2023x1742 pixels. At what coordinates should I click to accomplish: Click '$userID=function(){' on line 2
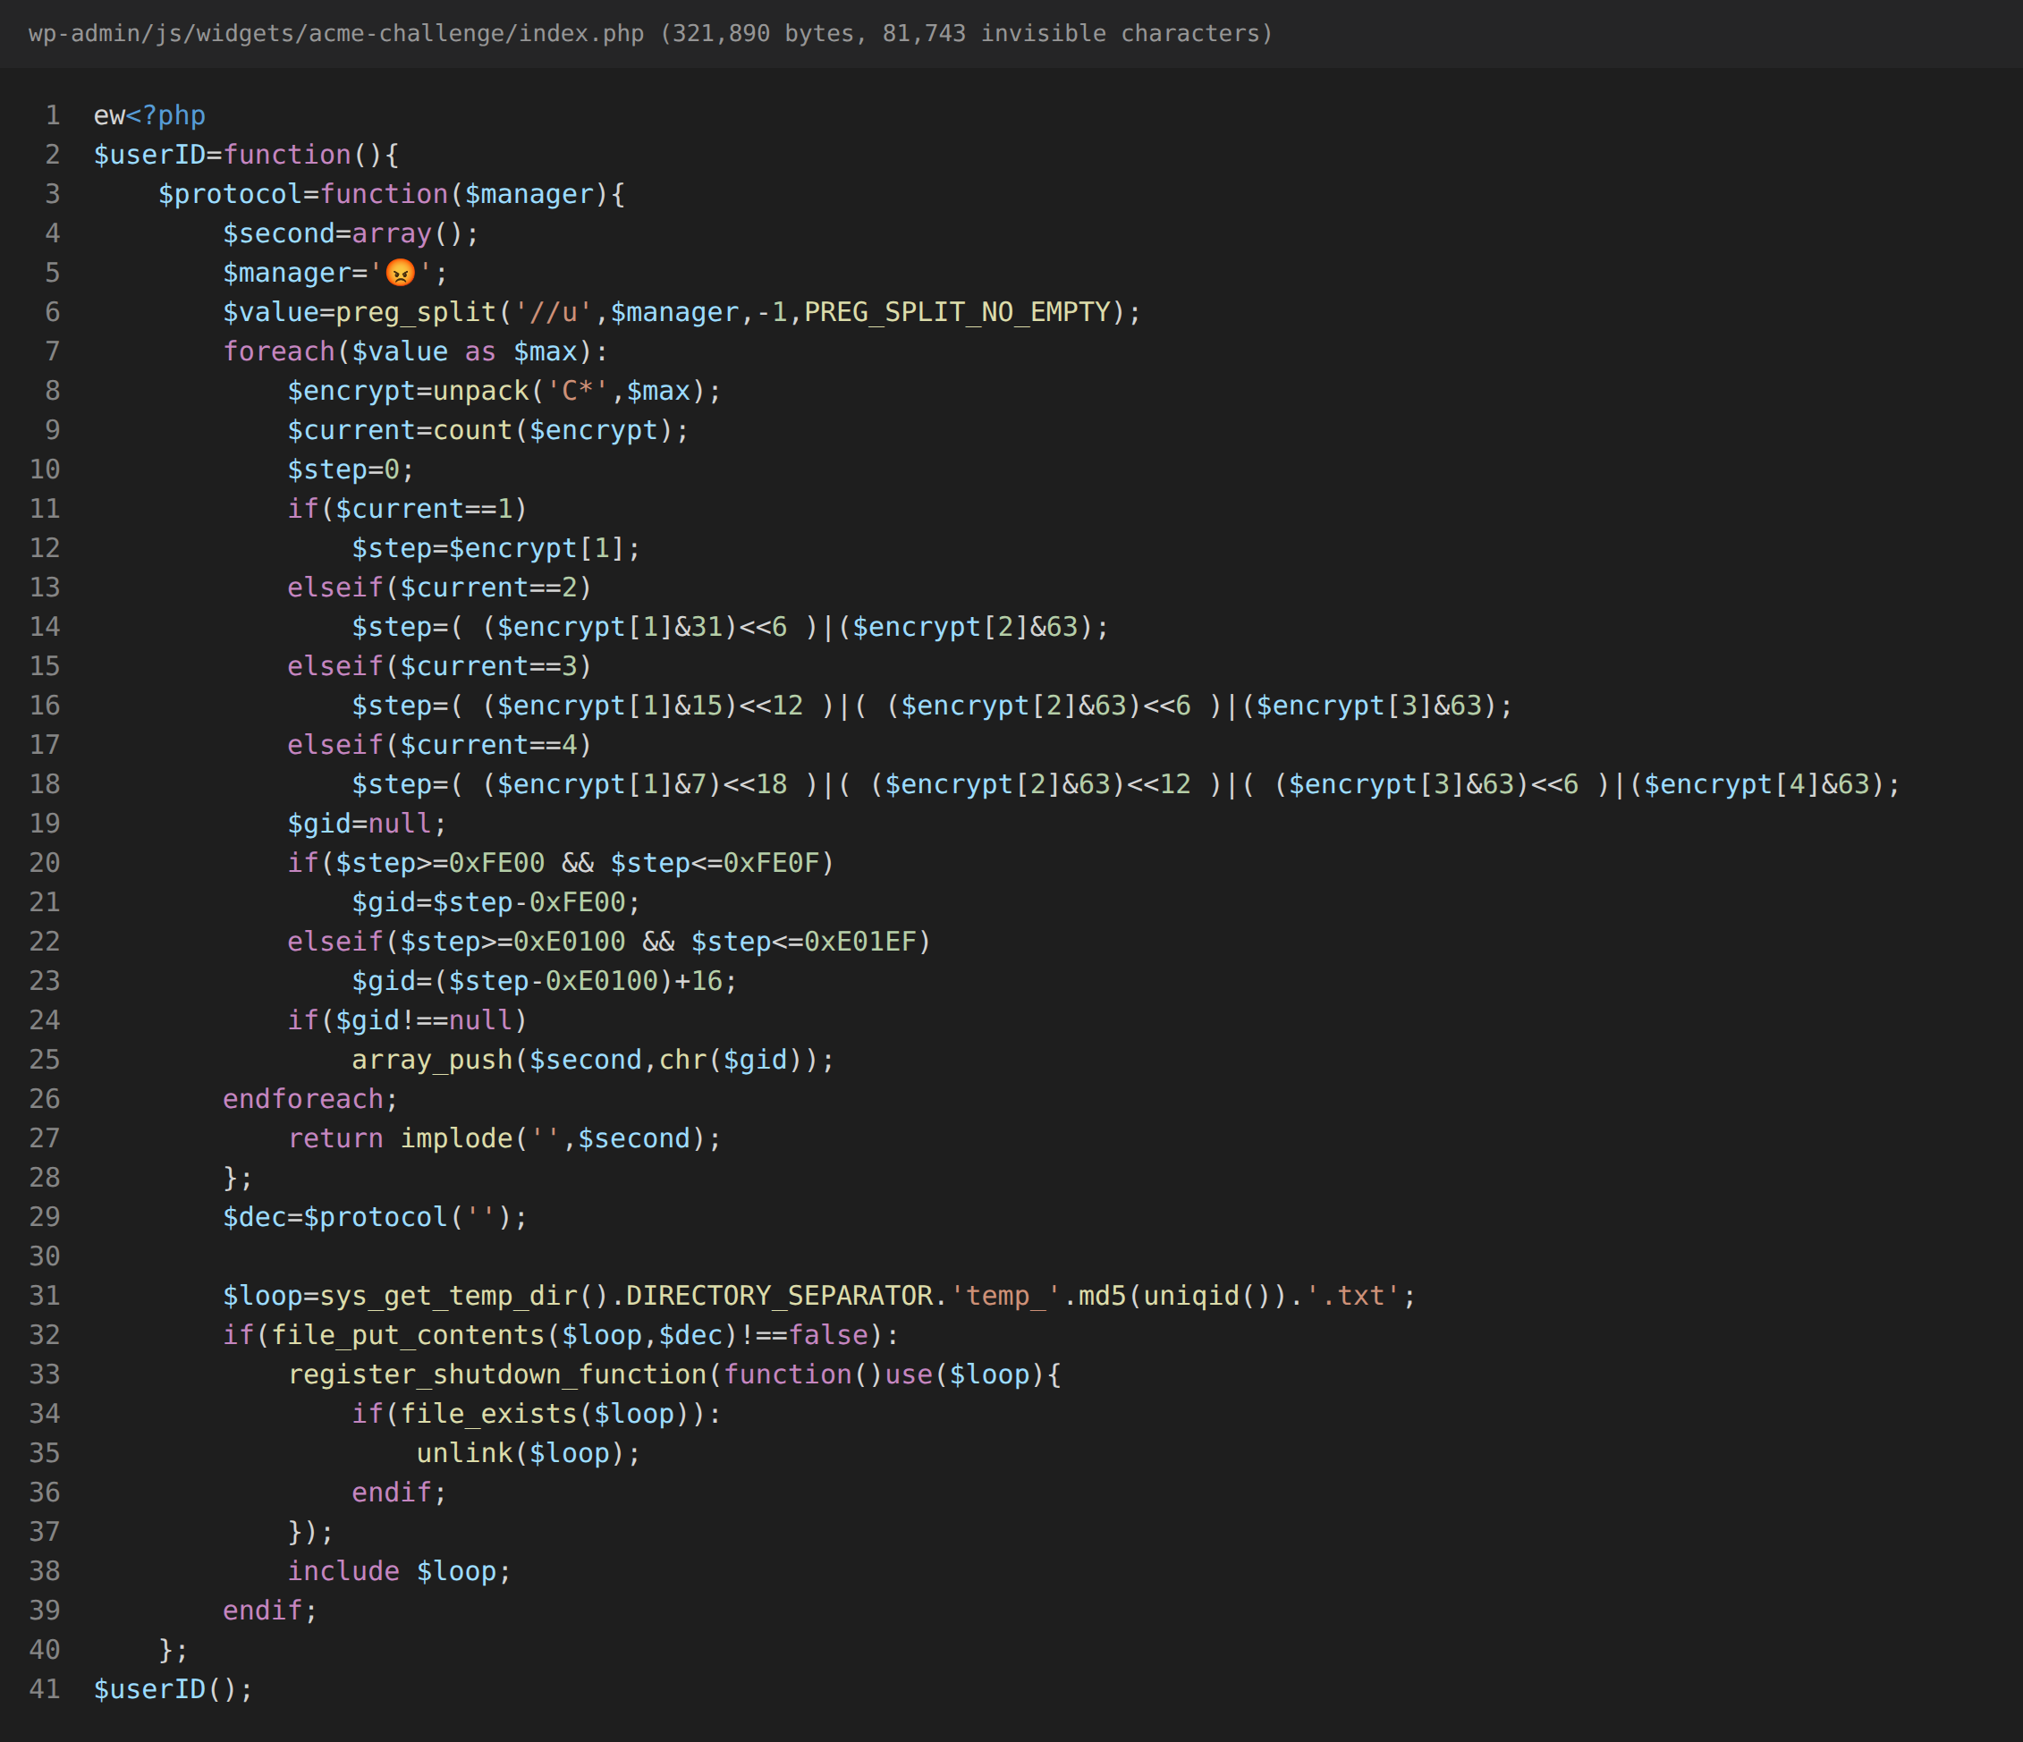click(x=246, y=155)
